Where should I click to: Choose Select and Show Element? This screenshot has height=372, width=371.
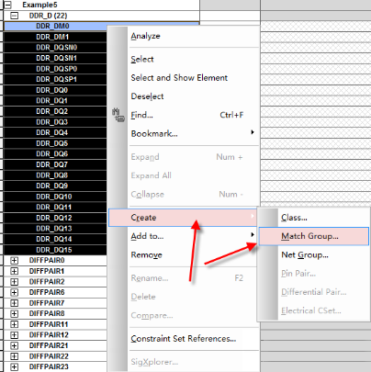(x=179, y=78)
